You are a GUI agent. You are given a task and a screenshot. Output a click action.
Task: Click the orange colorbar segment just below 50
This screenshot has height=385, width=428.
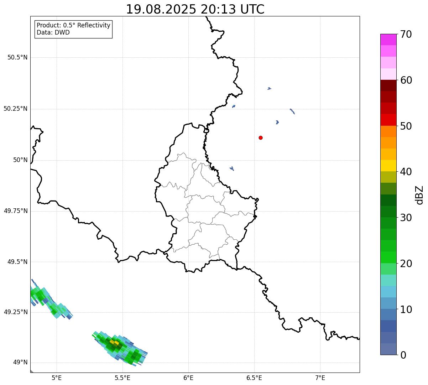coord(388,131)
